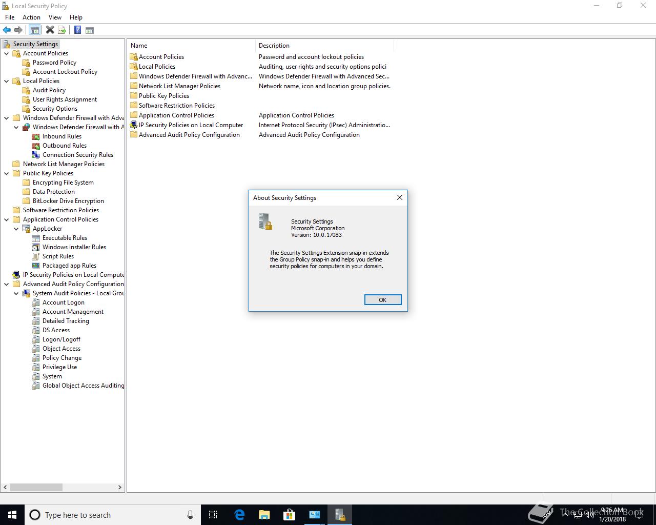Open Microsoft Store from taskbar
Image resolution: width=656 pixels, height=525 pixels.
coord(290,515)
